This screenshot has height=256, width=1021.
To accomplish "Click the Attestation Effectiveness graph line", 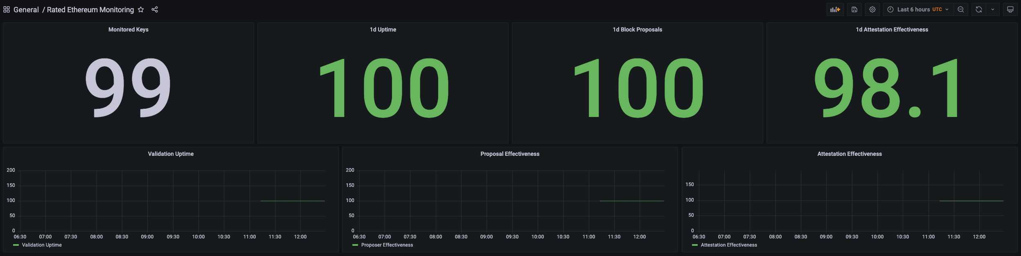I will click(x=971, y=201).
